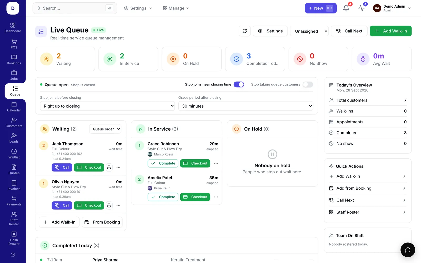Open the help icon in sidebar
Viewport: 421px width, 263px height.
coord(13,255)
